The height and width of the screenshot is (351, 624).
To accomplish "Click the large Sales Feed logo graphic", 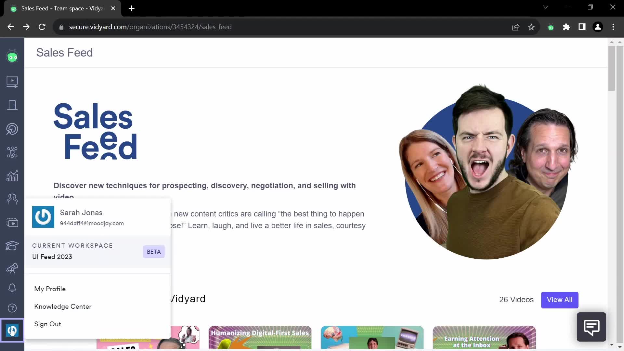I will 95,131.
